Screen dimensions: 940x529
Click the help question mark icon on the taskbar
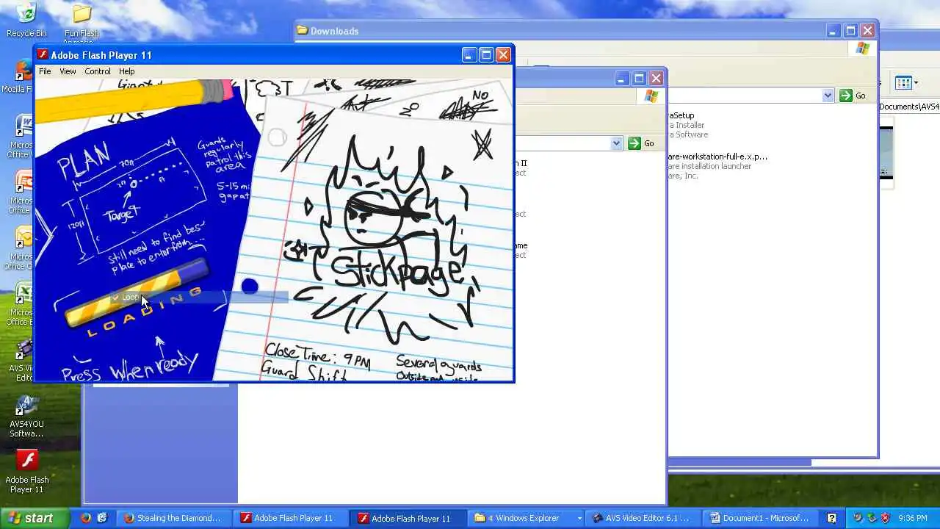click(831, 518)
